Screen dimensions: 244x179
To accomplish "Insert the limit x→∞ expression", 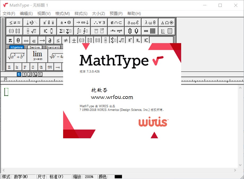I will click(37, 56).
